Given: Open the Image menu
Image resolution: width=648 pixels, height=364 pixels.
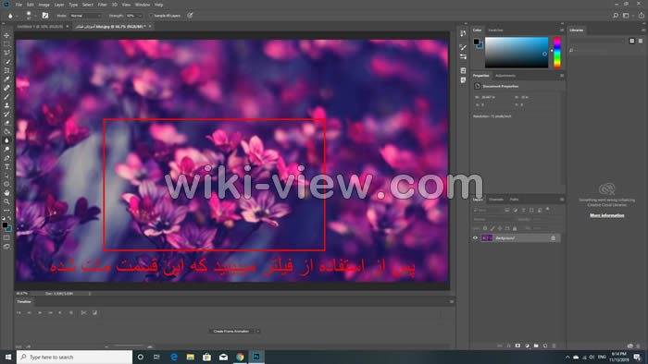Looking at the screenshot, I should [44, 5].
